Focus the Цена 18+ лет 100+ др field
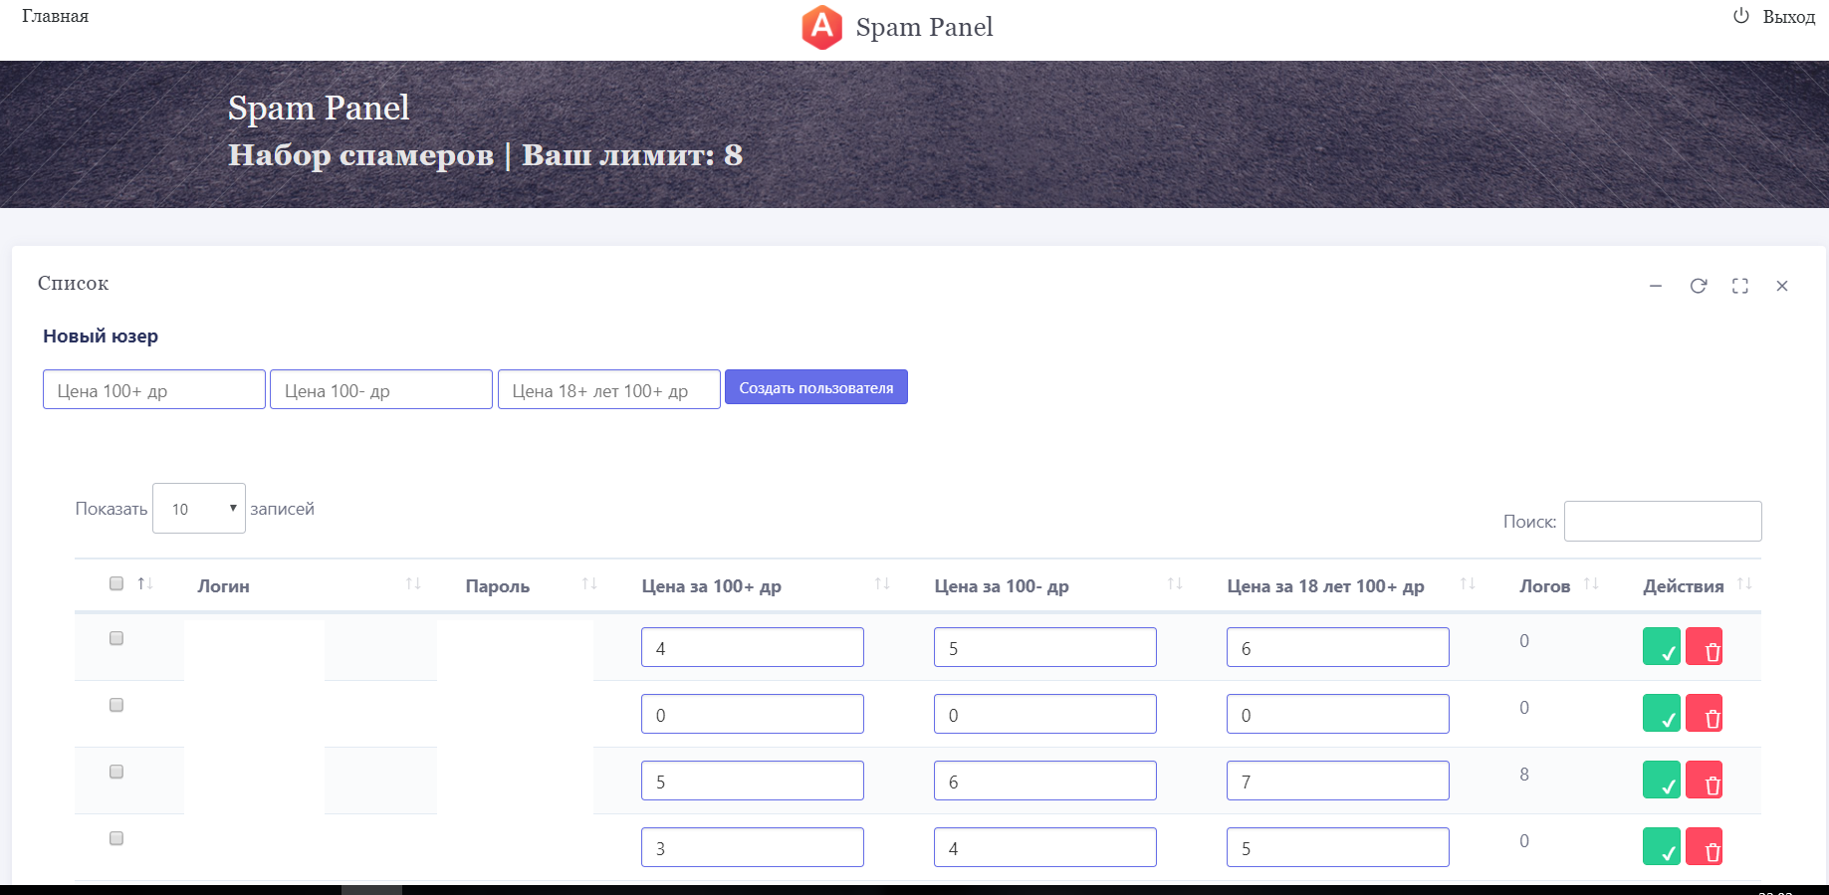This screenshot has width=1829, height=895. coord(609,389)
